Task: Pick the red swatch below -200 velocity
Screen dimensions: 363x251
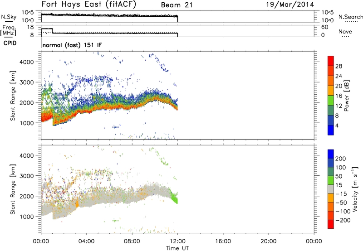Action: (x=331, y=224)
